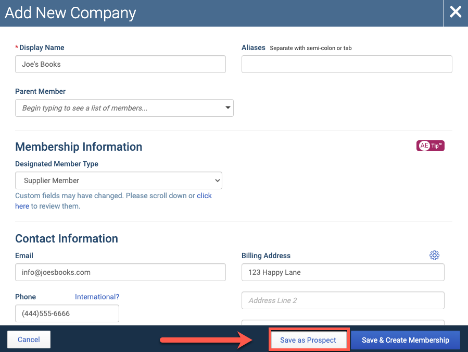This screenshot has width=468, height=352.
Task: Select the Phone number field
Action: (67, 313)
